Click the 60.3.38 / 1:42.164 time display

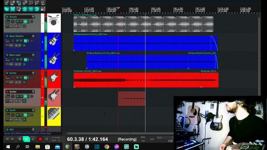click(87, 139)
